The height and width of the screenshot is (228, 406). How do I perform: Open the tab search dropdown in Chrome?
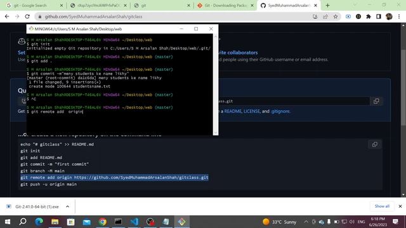coord(355,5)
